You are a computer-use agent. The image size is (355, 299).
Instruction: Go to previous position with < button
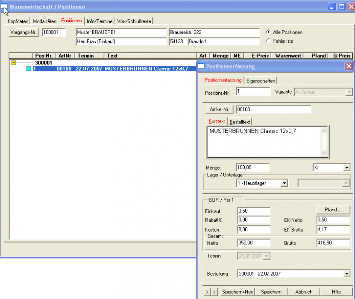pyautogui.click(x=214, y=292)
